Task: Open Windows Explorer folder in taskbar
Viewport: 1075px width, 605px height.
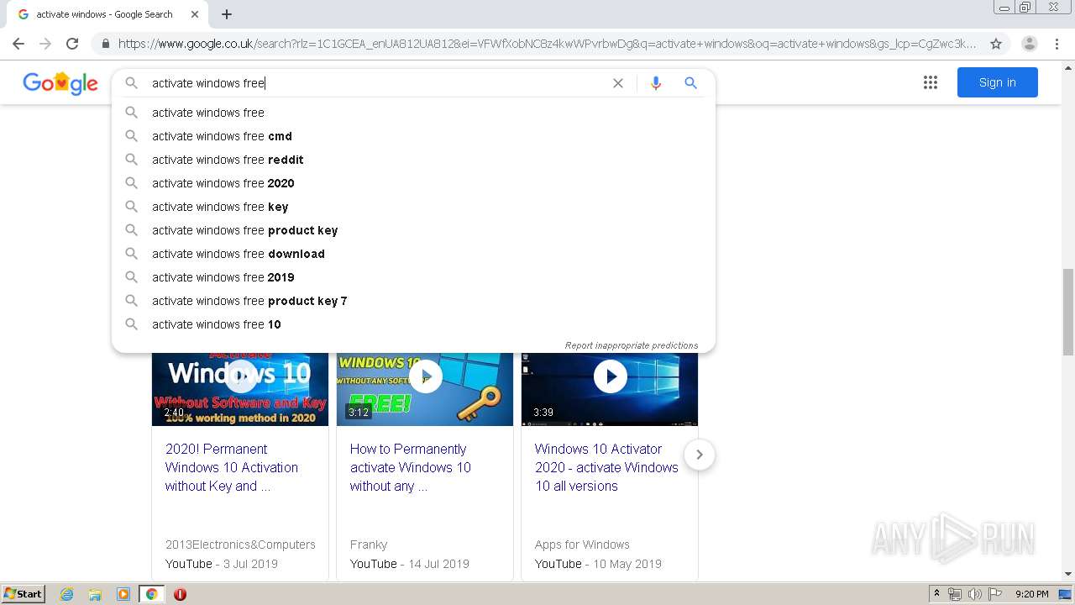Action: pyautogui.click(x=95, y=594)
